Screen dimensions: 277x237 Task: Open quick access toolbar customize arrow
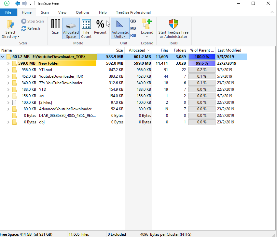(31, 4)
